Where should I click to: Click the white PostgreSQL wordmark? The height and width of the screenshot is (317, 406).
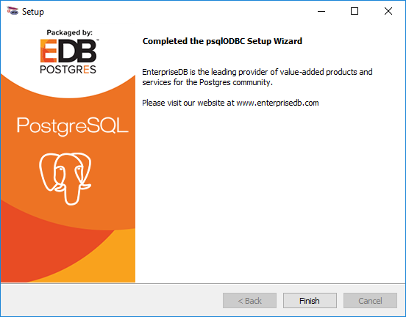tap(73, 126)
